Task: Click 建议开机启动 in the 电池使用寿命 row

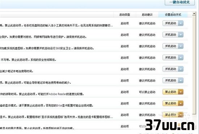Action: (x=147, y=81)
